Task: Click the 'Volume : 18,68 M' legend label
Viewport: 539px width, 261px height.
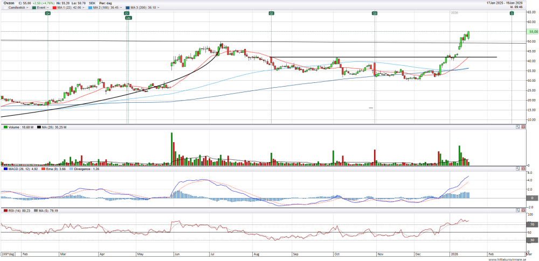Action: (20, 128)
